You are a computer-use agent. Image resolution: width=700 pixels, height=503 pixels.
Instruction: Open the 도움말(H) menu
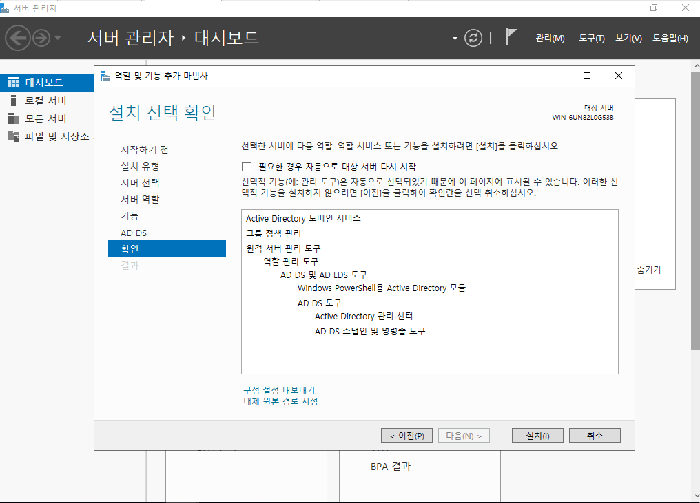point(670,39)
